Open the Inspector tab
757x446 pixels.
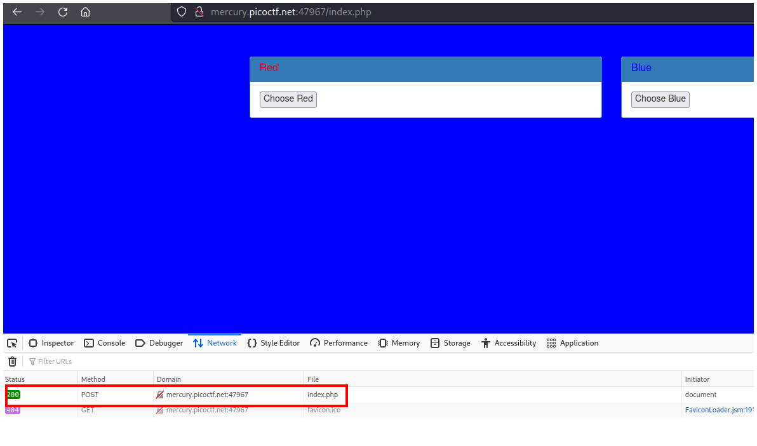point(51,343)
